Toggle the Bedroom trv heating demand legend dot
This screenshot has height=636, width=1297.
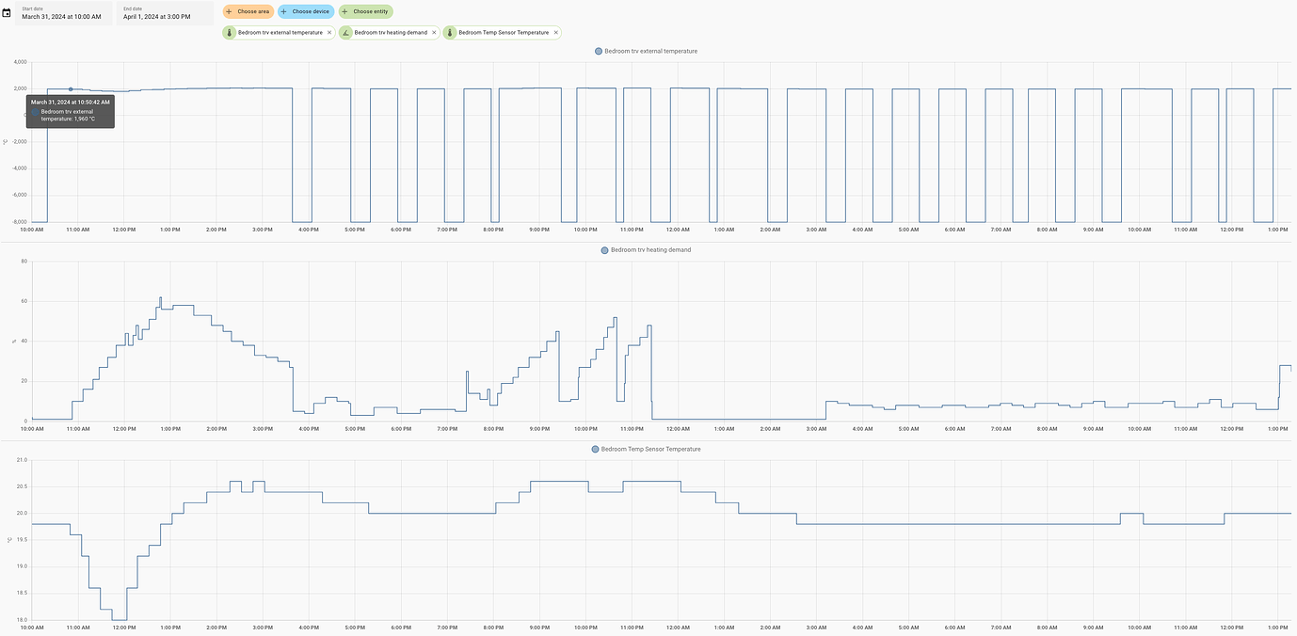(603, 250)
